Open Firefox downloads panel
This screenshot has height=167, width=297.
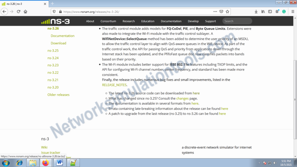point(256,11)
